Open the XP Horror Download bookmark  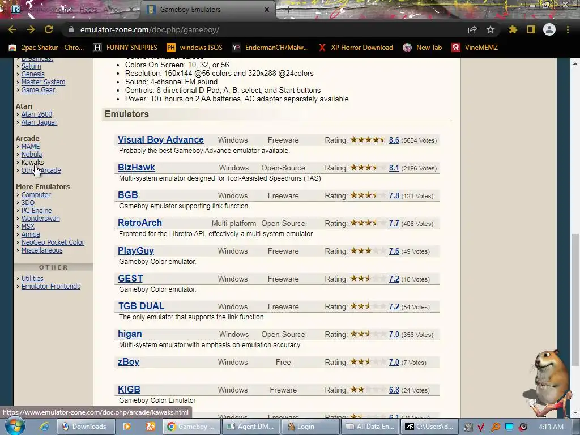pyautogui.click(x=356, y=48)
